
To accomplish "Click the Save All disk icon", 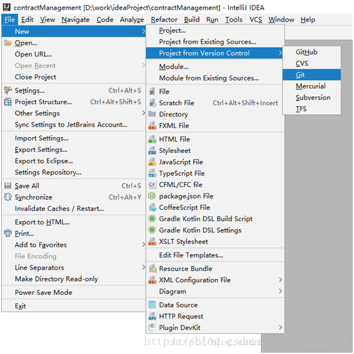I will (8, 186).
